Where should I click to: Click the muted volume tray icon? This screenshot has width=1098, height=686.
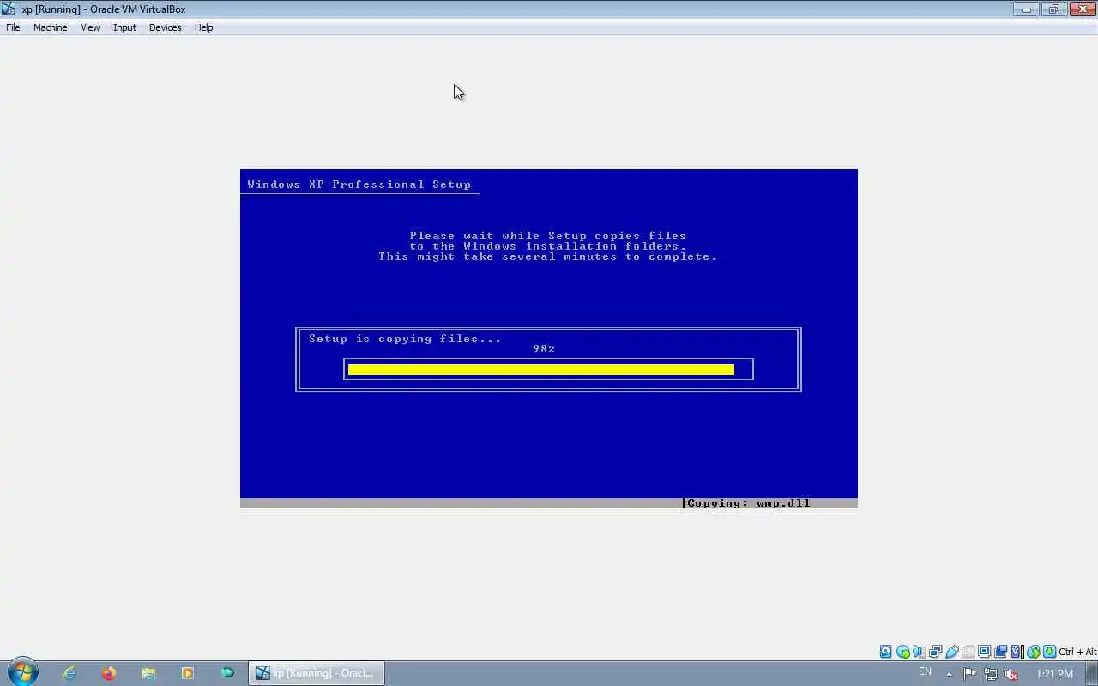click(x=1011, y=674)
